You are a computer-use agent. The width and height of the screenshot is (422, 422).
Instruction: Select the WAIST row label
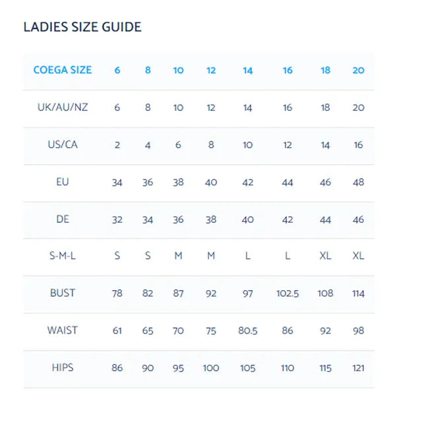click(x=63, y=330)
